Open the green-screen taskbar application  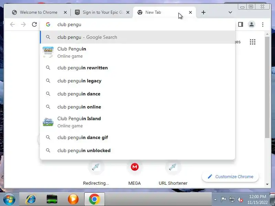click(52, 199)
